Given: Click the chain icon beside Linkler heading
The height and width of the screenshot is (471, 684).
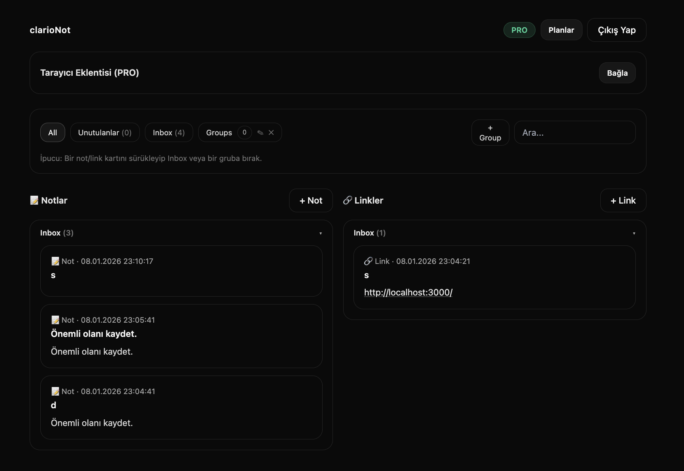Looking at the screenshot, I should pos(348,200).
